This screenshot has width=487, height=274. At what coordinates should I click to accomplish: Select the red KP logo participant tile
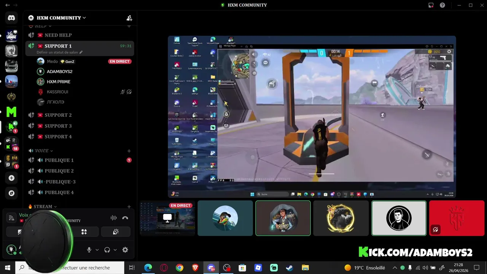point(457,218)
